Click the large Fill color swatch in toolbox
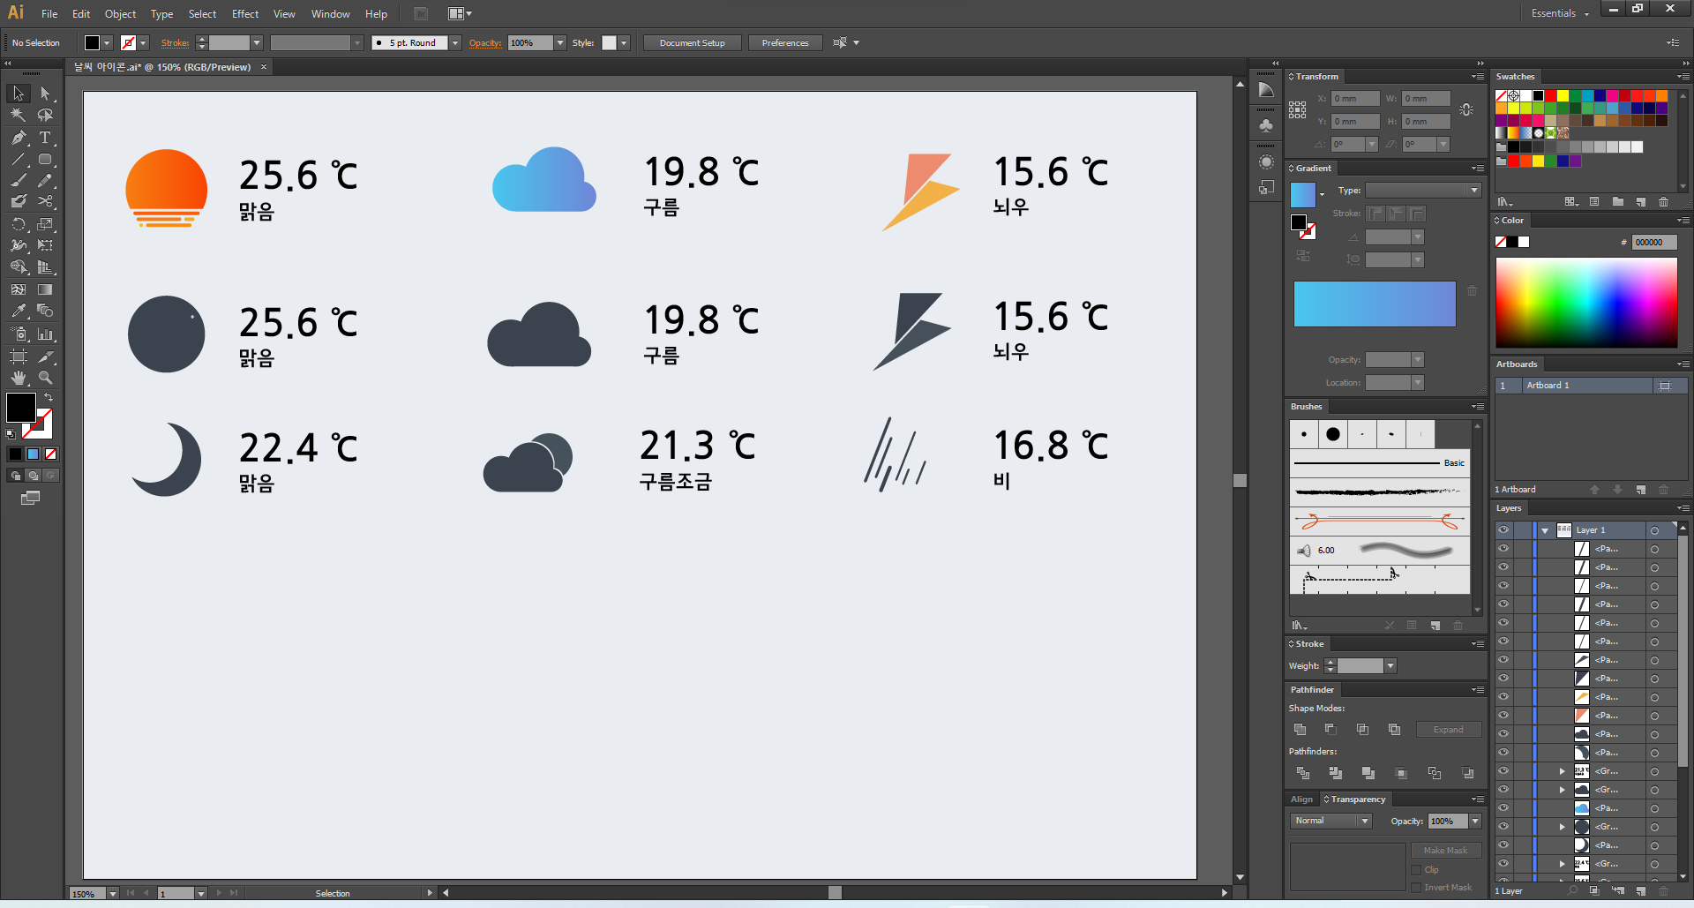 coord(21,408)
